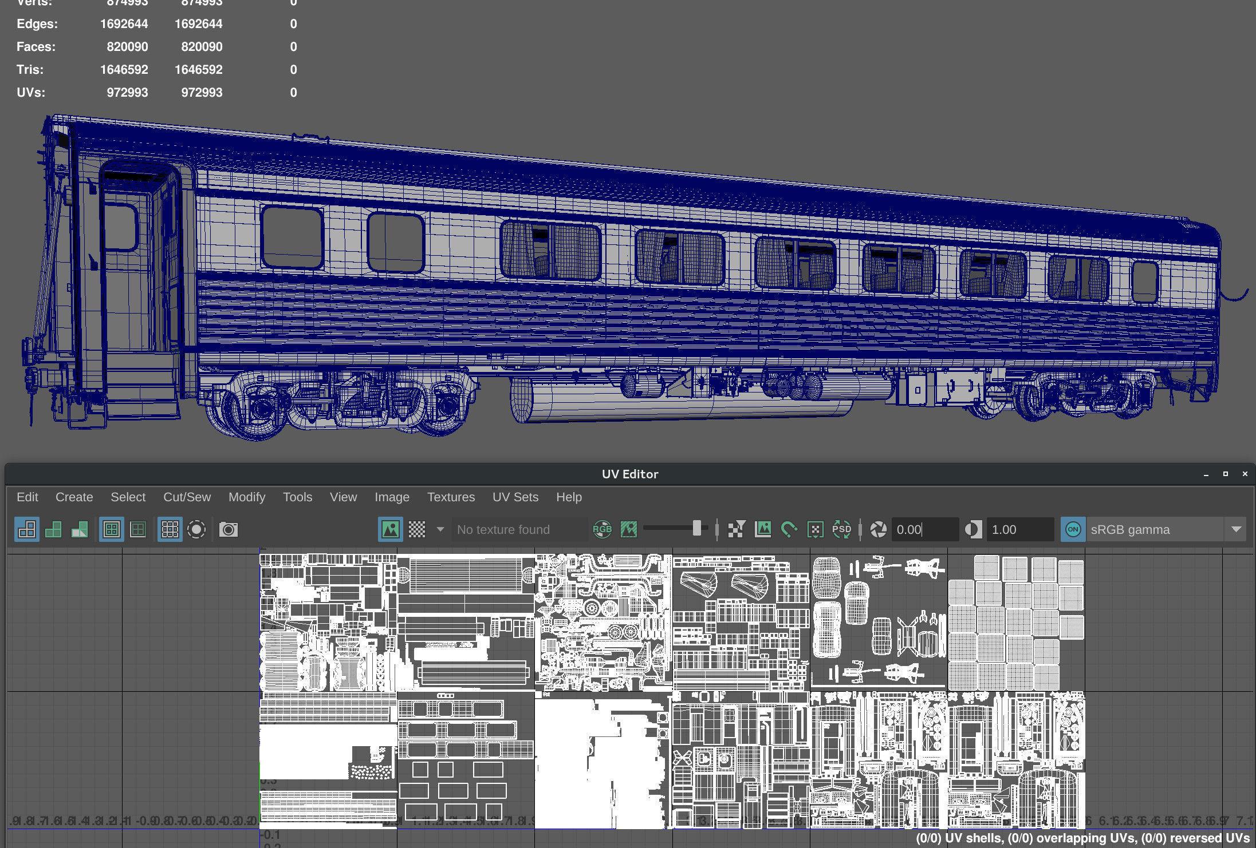The width and height of the screenshot is (1256, 848).
Task: Open the Help menu
Action: tap(569, 497)
